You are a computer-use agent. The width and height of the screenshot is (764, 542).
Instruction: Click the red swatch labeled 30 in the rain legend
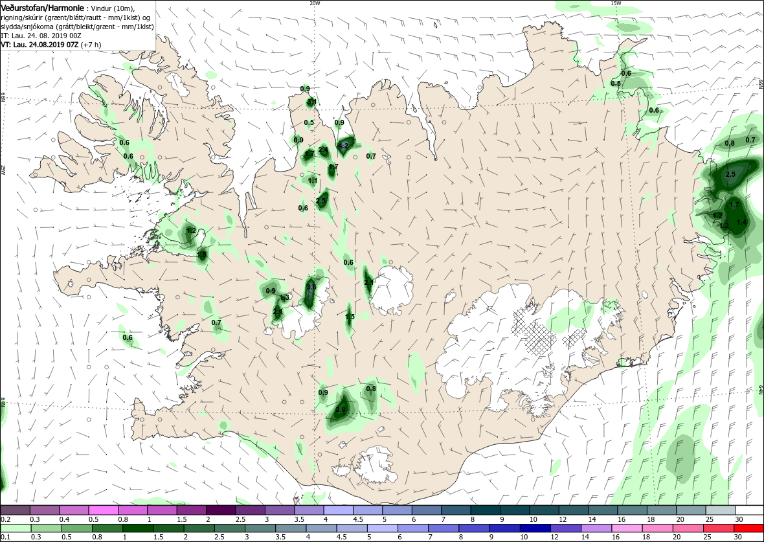748,528
